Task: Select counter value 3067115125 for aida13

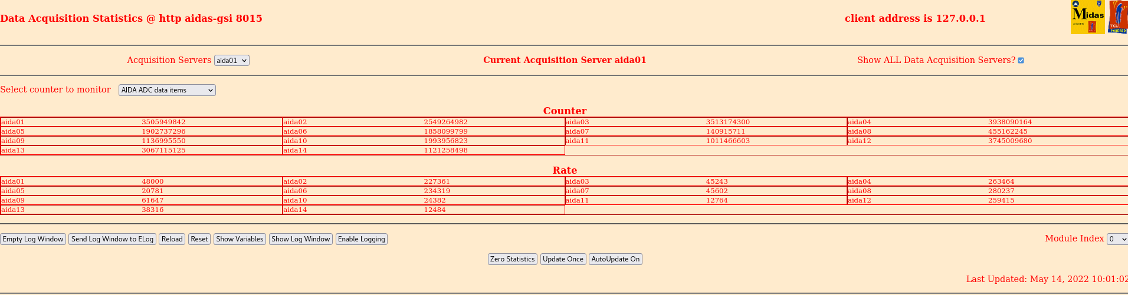Action: [x=163, y=151]
